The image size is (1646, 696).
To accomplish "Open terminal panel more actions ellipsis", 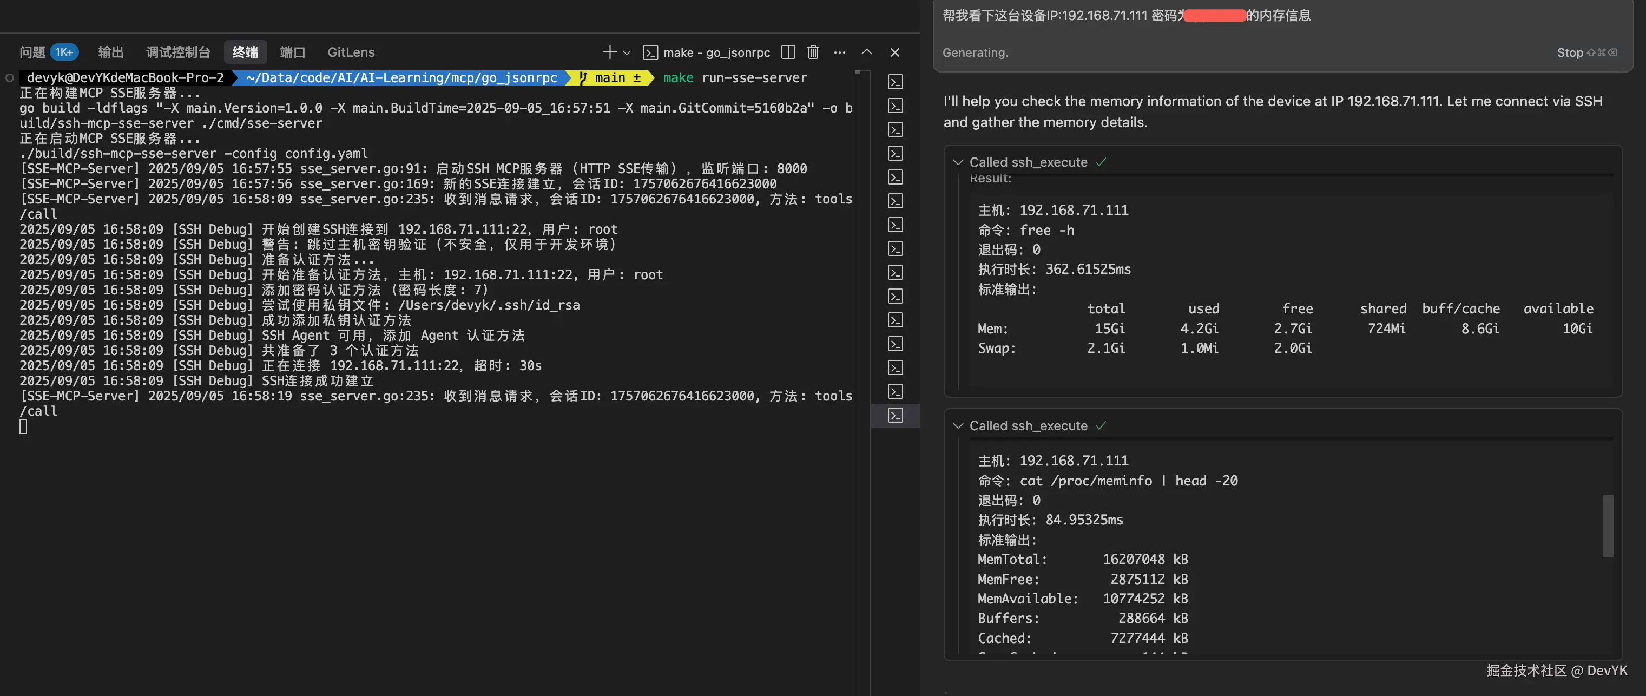I will point(840,52).
